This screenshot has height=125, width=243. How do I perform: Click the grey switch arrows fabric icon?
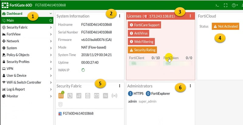pyautogui.click(x=105, y=96)
